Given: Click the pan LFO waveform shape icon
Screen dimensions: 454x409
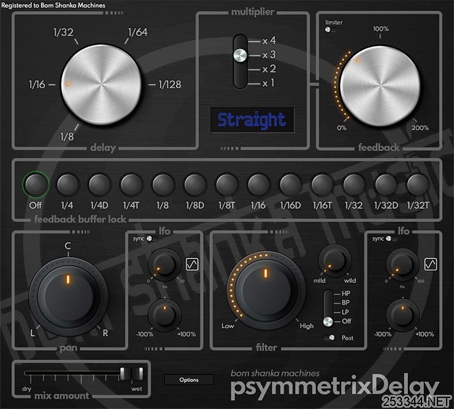Looking at the screenshot, I should point(192,264).
